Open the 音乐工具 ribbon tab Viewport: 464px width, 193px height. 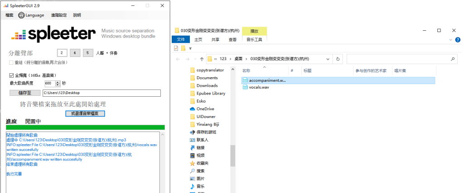click(254, 39)
